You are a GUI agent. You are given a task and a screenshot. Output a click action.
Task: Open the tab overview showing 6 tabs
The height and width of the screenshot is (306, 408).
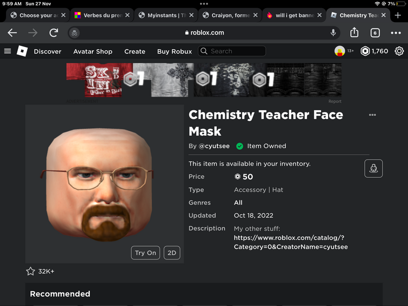click(375, 33)
